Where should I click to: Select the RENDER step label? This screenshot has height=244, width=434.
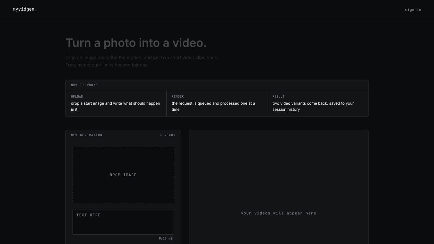pyautogui.click(x=178, y=97)
